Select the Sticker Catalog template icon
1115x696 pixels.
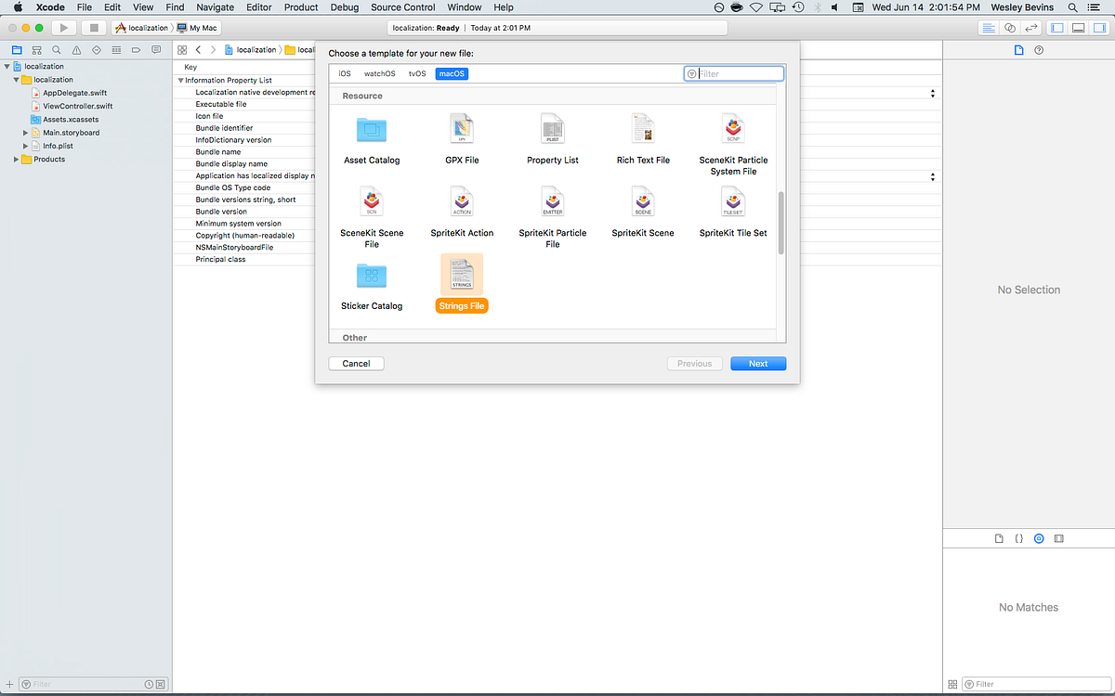[372, 275]
